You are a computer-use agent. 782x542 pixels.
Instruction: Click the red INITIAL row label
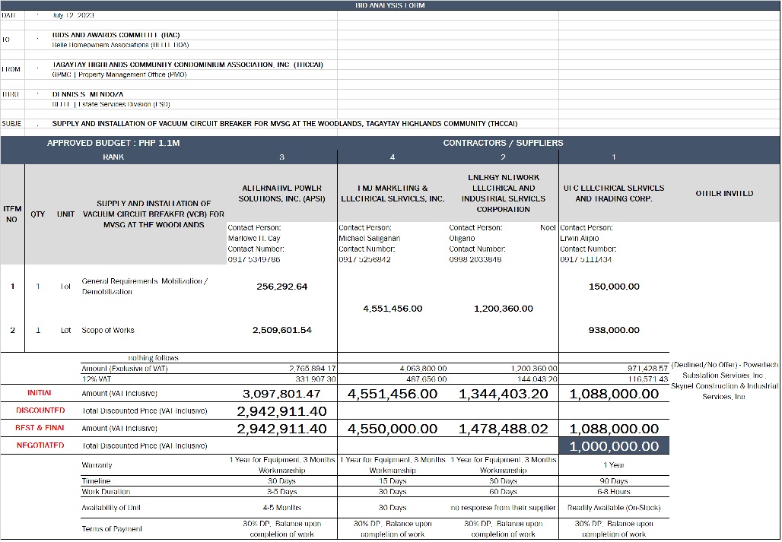pyautogui.click(x=40, y=393)
